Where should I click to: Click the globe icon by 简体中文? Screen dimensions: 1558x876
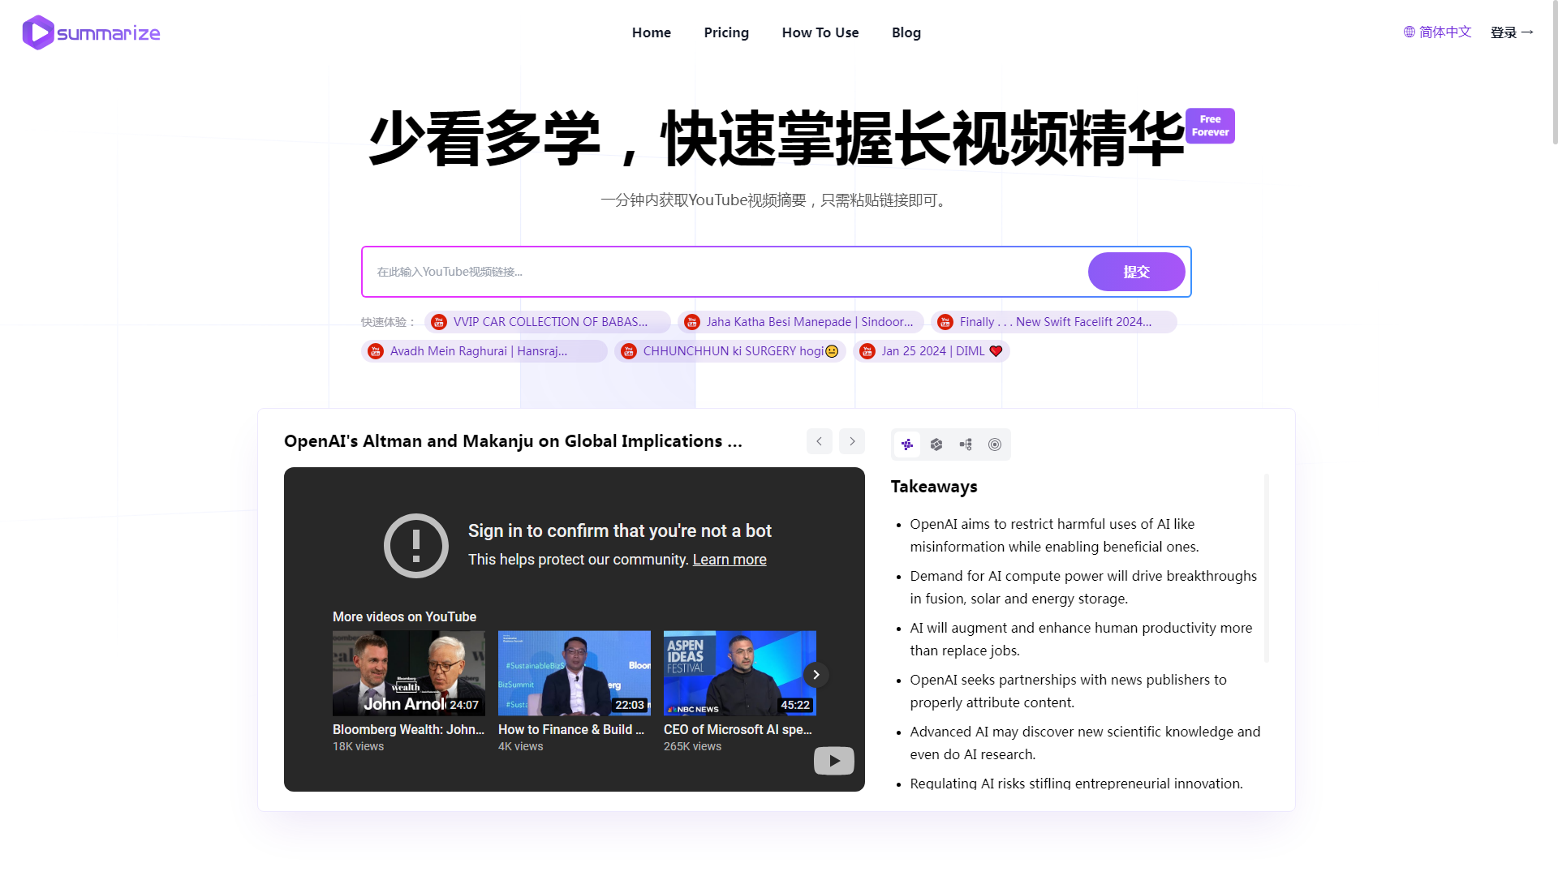[1410, 32]
